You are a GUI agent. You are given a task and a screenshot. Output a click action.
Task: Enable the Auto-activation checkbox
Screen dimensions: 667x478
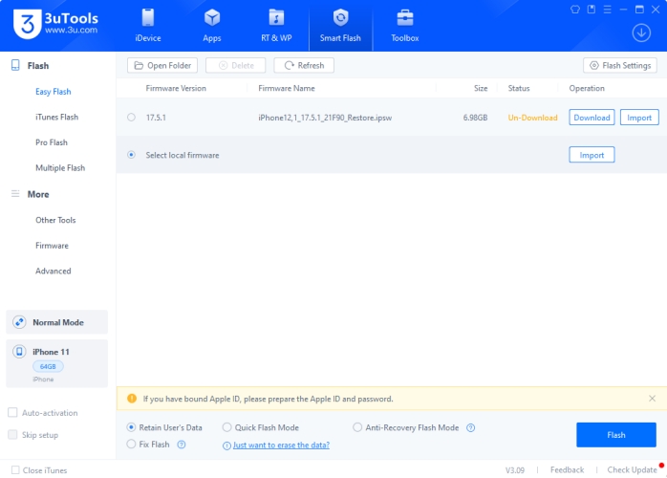[x=13, y=413]
